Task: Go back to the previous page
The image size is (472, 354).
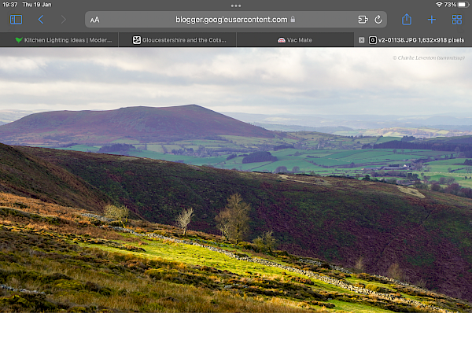Action: [x=41, y=20]
